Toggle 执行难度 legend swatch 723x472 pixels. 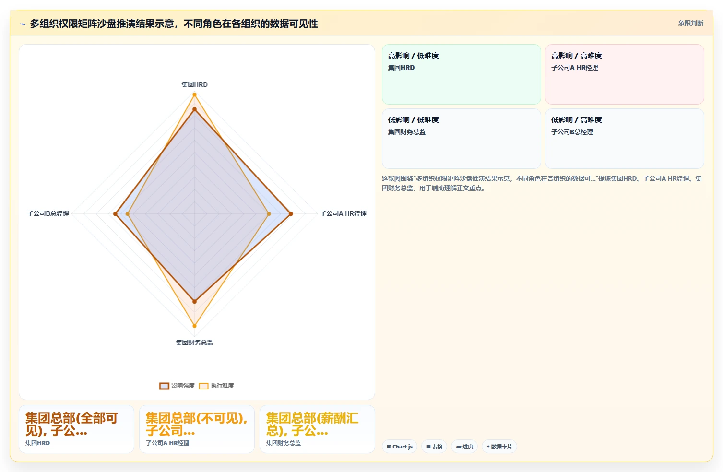pos(203,386)
